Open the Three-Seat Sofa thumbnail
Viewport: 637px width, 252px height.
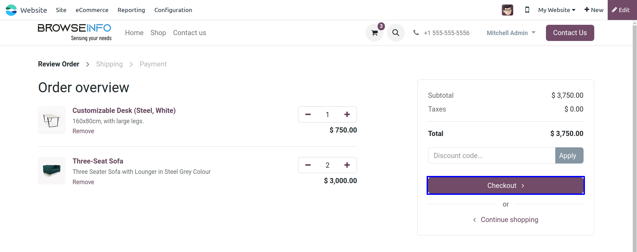coord(52,171)
